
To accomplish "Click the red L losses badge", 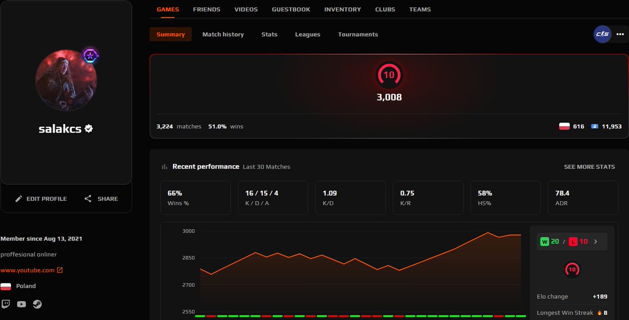I will (x=573, y=241).
